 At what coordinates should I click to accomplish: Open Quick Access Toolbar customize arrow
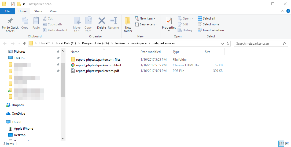(24, 4)
